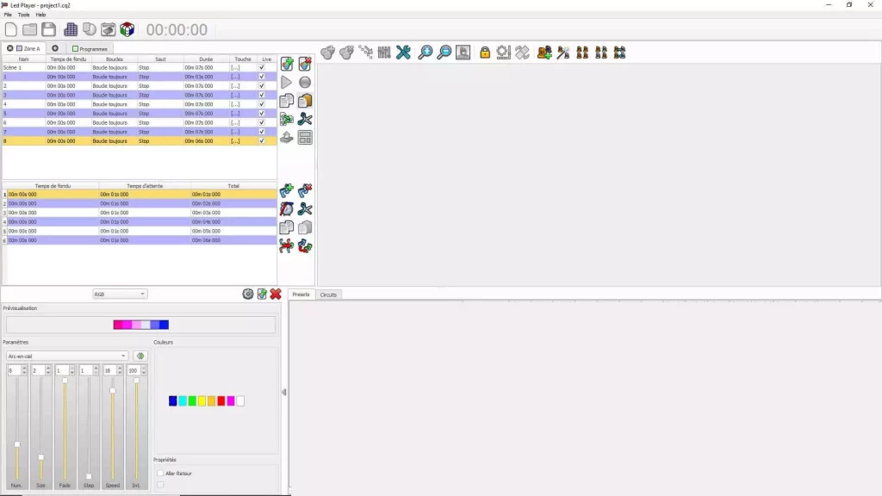Click the effect settings gear icon

(x=248, y=294)
